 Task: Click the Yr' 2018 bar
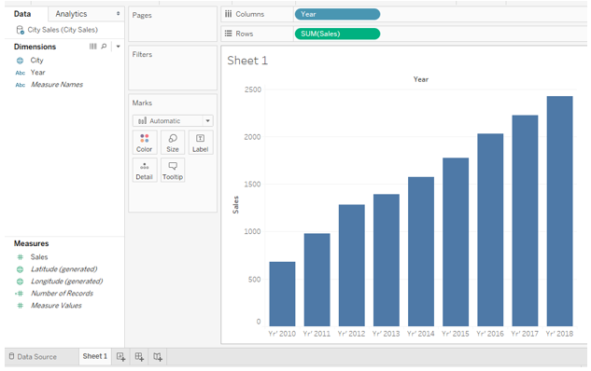coord(559,211)
